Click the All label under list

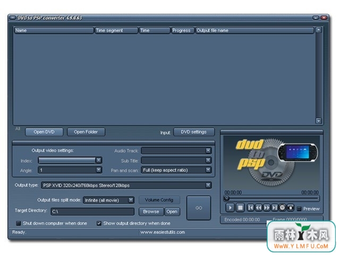(18, 129)
